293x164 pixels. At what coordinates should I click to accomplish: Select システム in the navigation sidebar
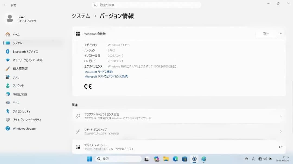pos(19,43)
